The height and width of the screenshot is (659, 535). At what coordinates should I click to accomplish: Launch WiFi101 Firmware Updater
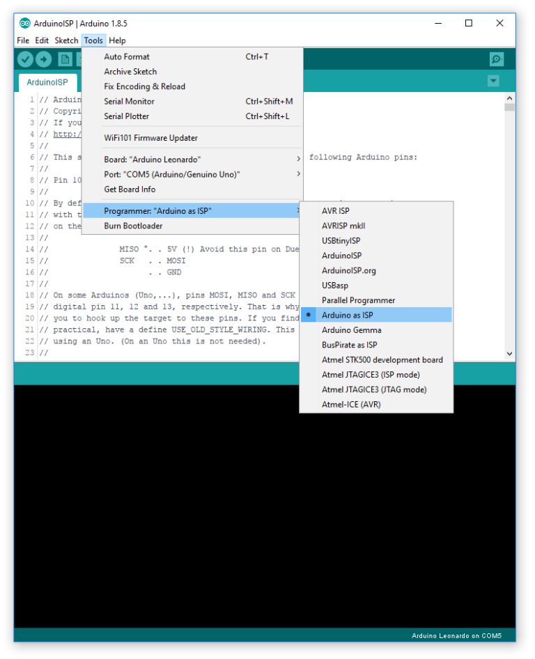pyautogui.click(x=192, y=138)
